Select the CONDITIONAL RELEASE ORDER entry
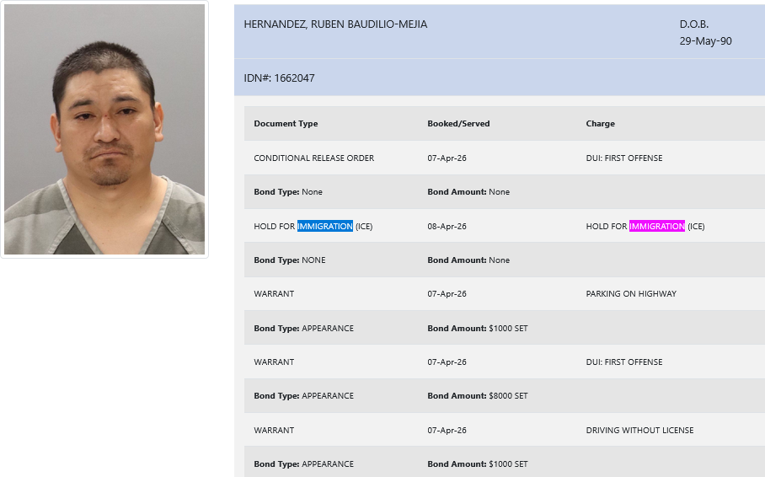Image resolution: width=765 pixels, height=477 pixels. click(x=313, y=158)
